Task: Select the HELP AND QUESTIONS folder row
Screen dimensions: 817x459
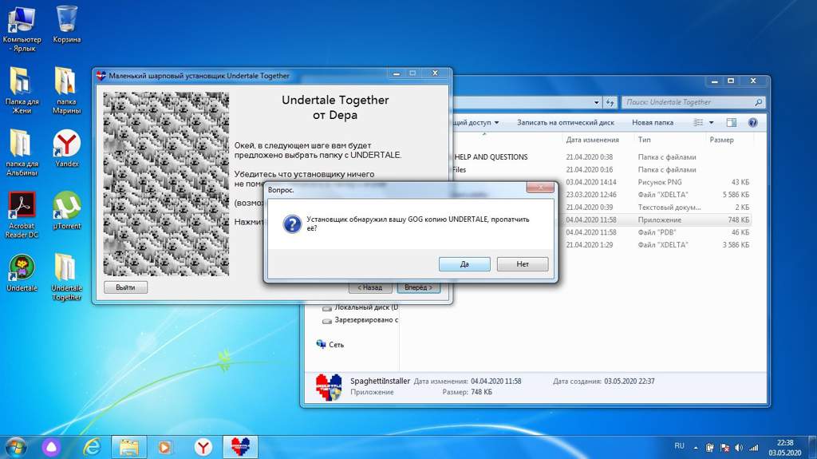Action: [x=602, y=157]
